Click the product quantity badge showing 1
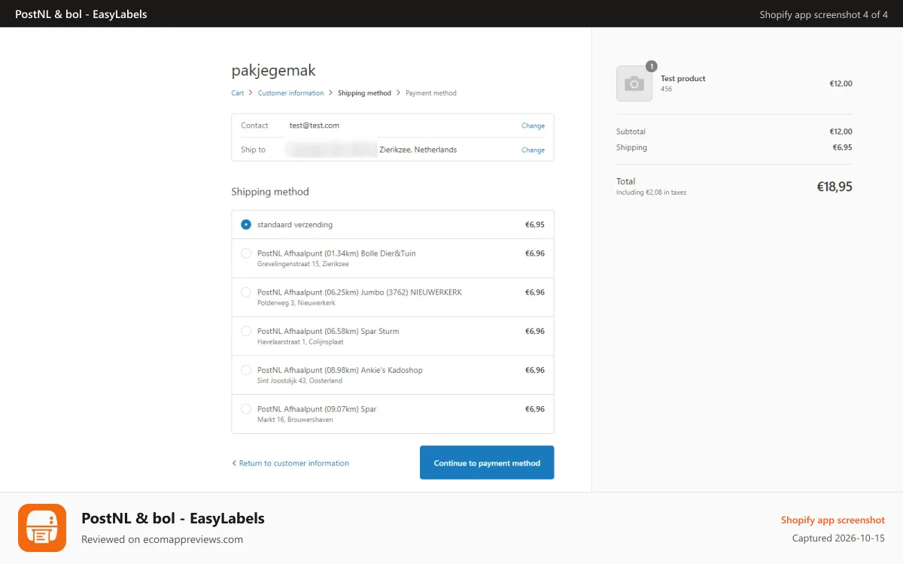The image size is (903, 564). pos(652,66)
